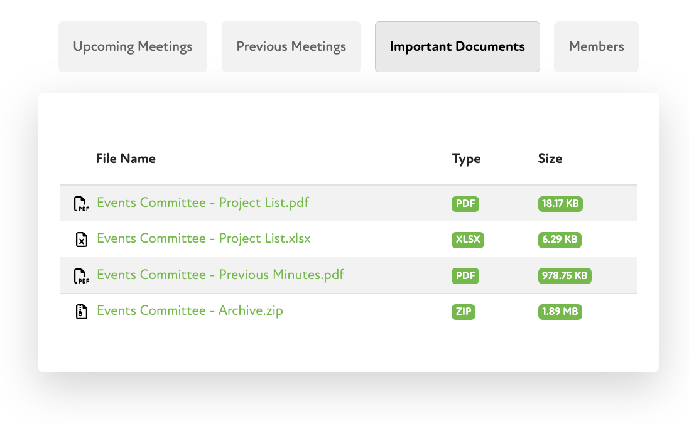Screen dimensions: 689x424
Task: Select the Important Documents tab
Action: coord(457,46)
